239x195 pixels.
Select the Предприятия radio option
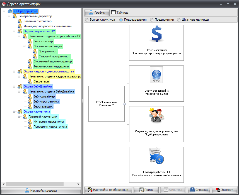(152, 20)
